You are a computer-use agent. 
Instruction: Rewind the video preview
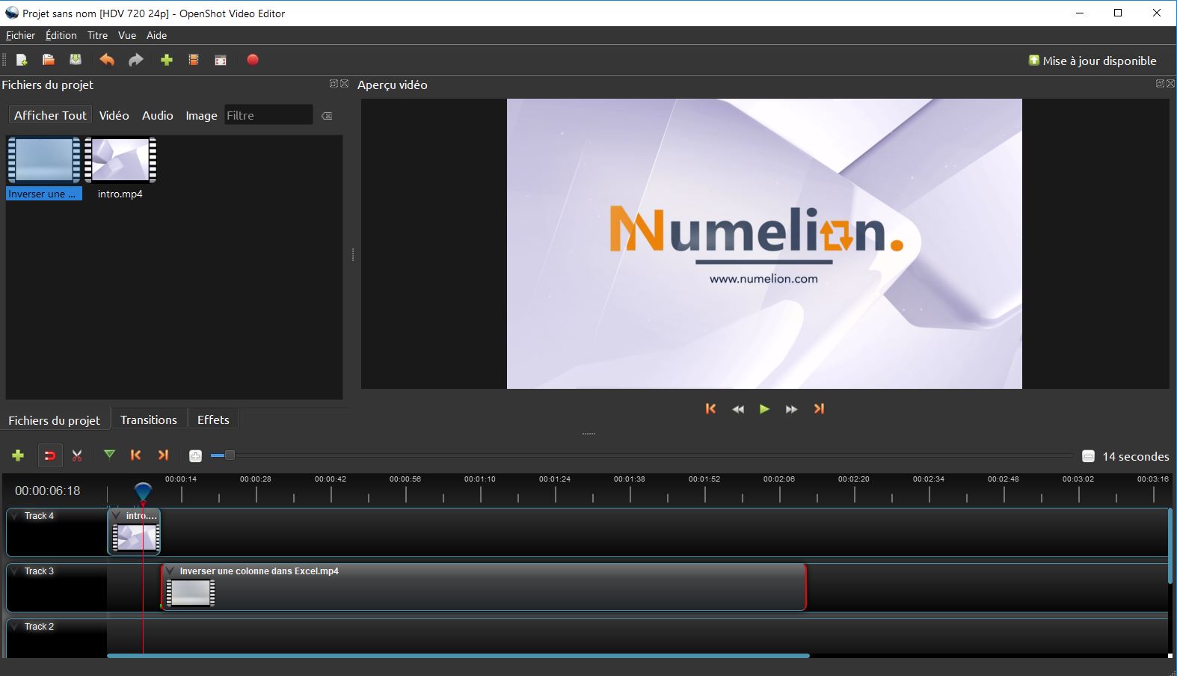[x=738, y=409]
